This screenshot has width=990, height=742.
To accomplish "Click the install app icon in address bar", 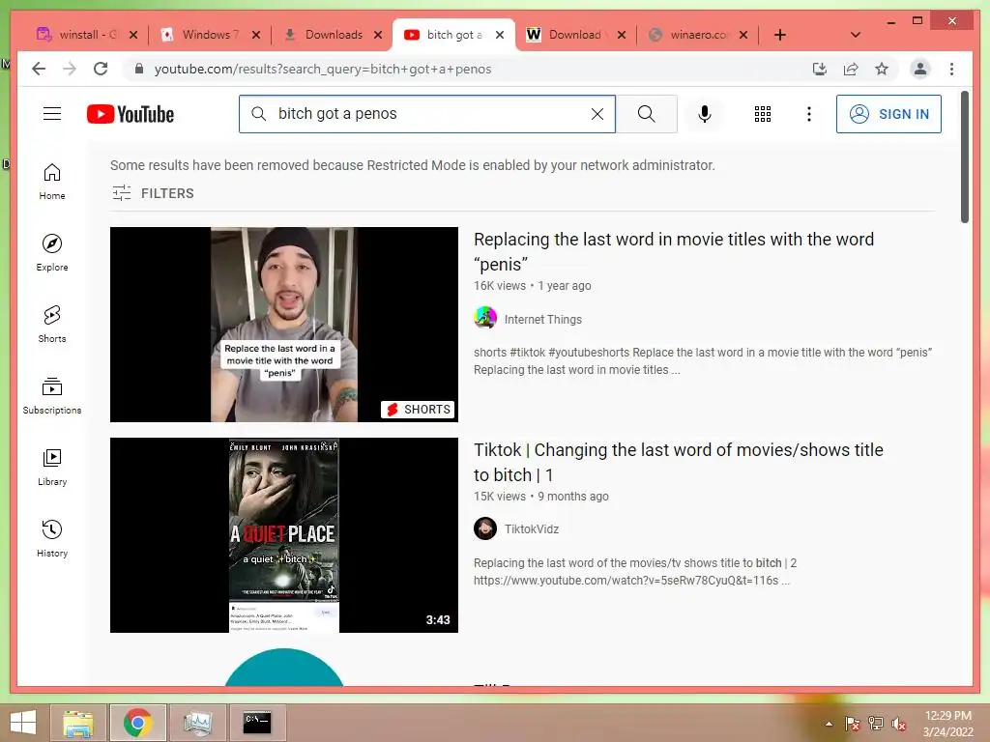I will point(819,69).
